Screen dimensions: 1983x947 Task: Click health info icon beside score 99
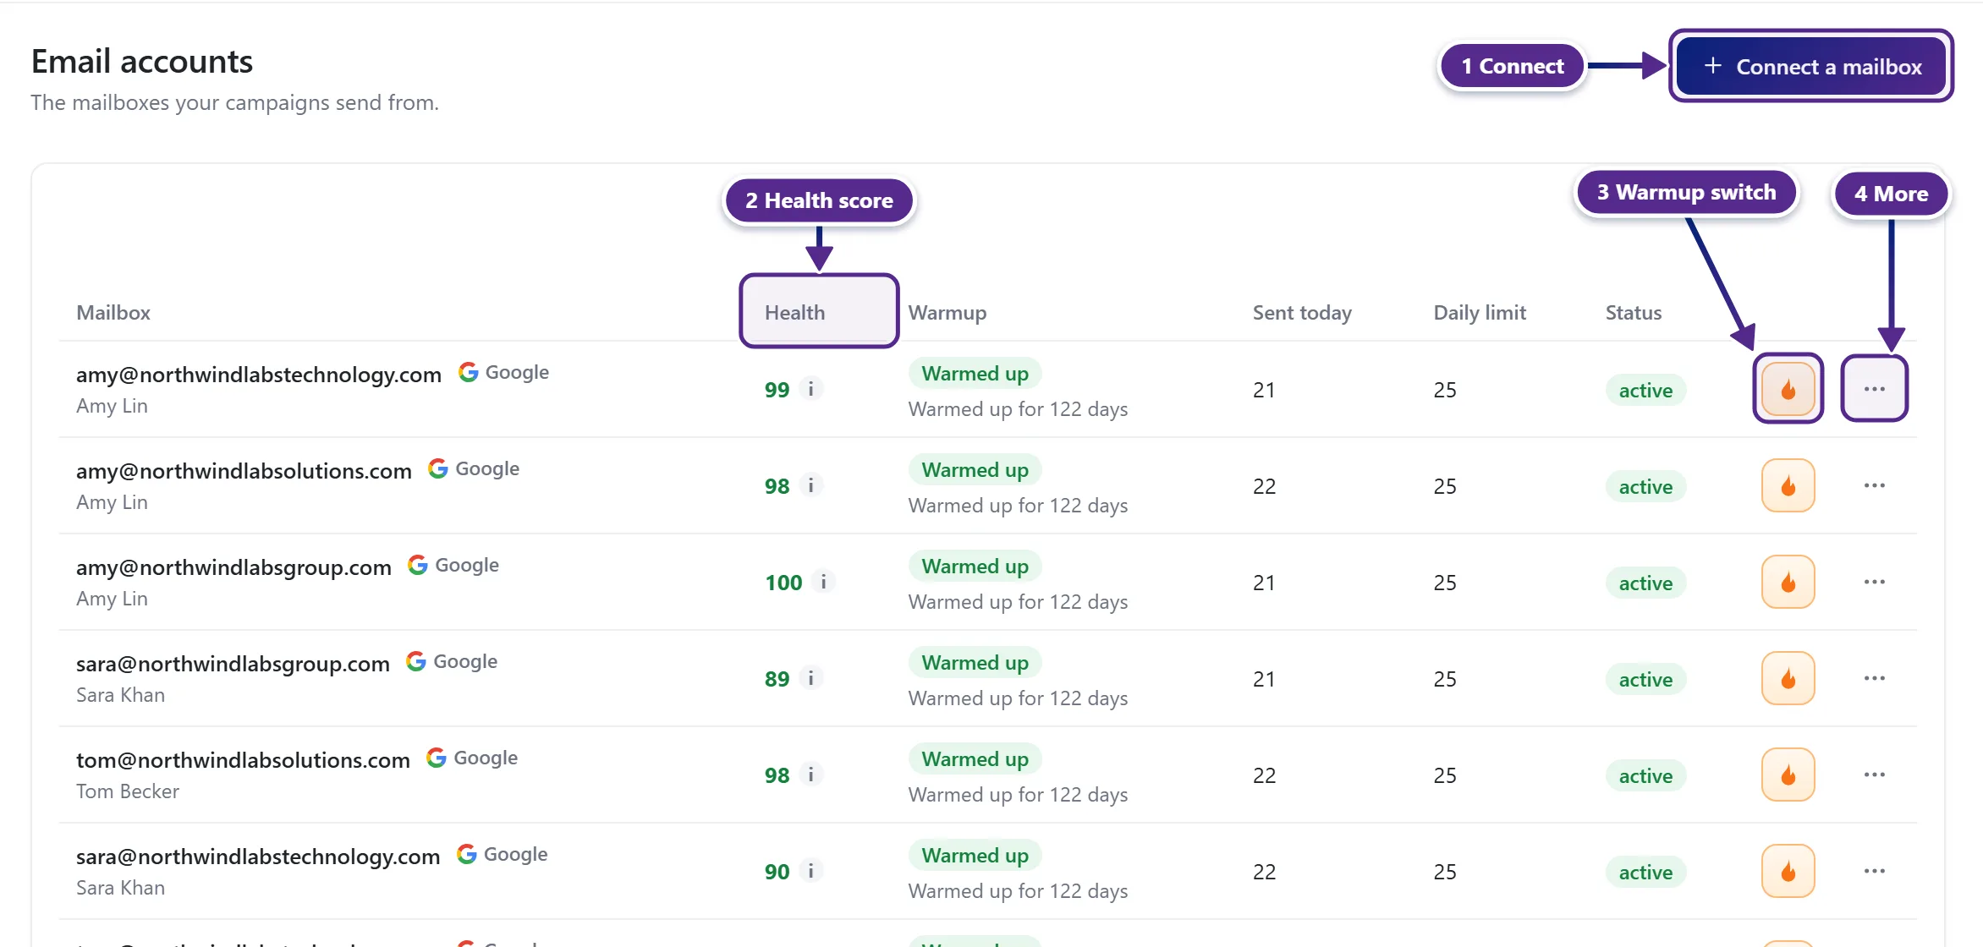pos(810,389)
